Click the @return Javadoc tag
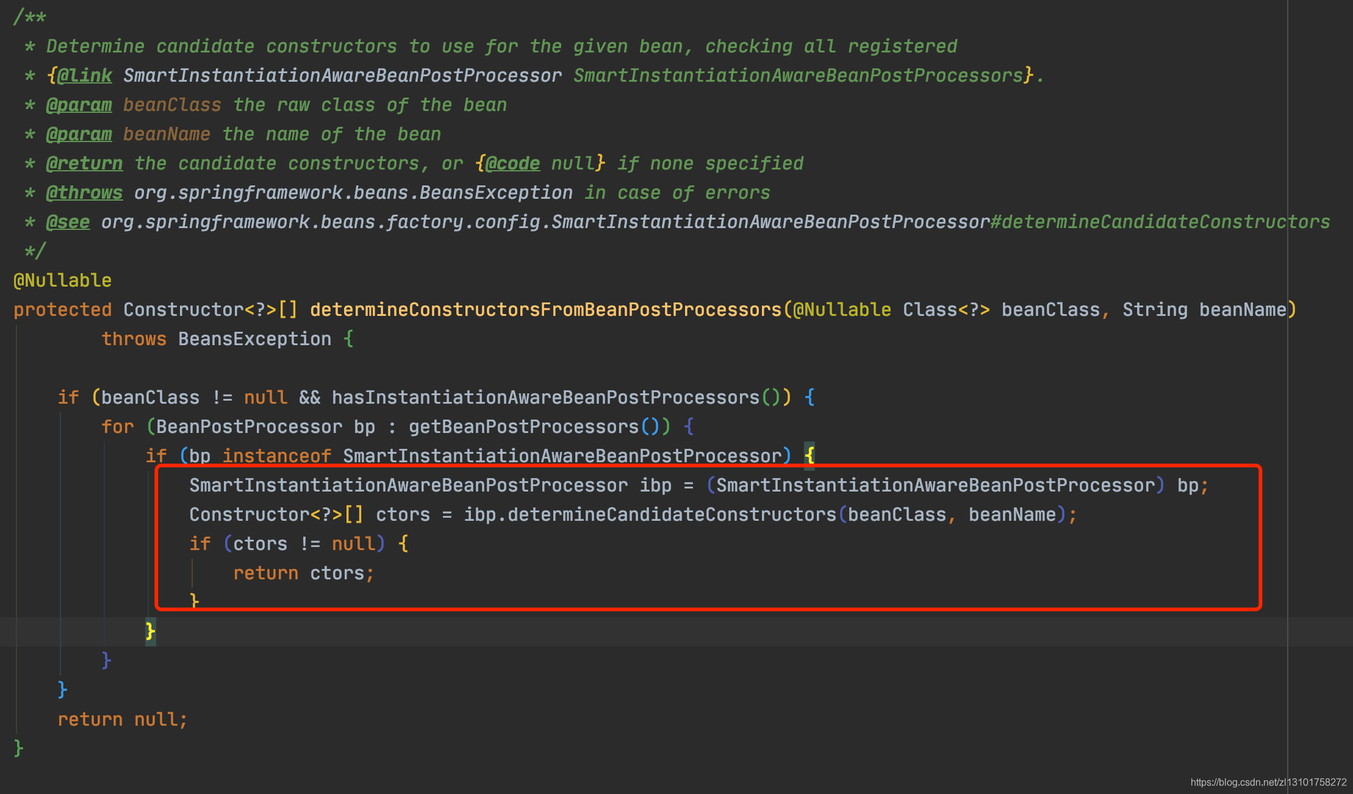 tap(84, 163)
